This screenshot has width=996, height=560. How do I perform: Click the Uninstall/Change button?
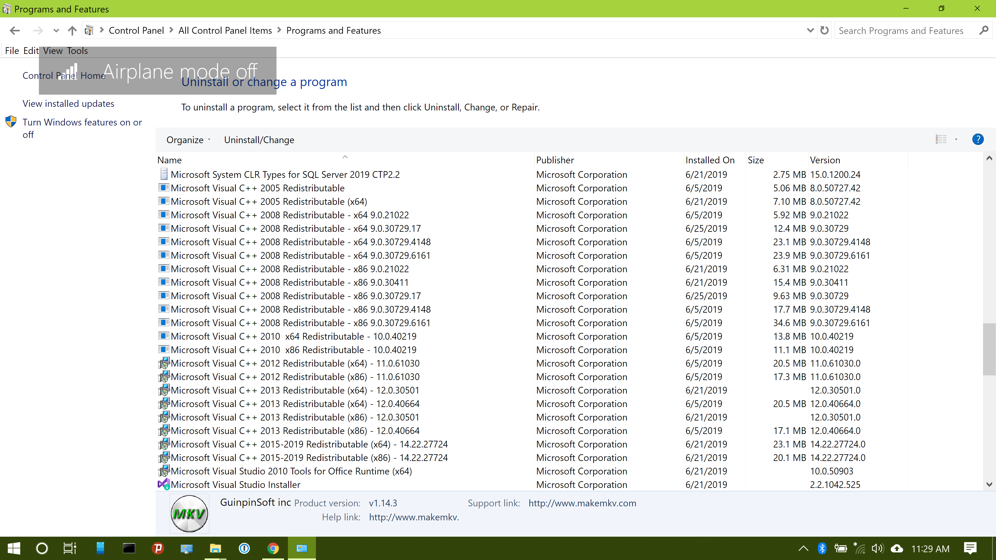pos(259,140)
